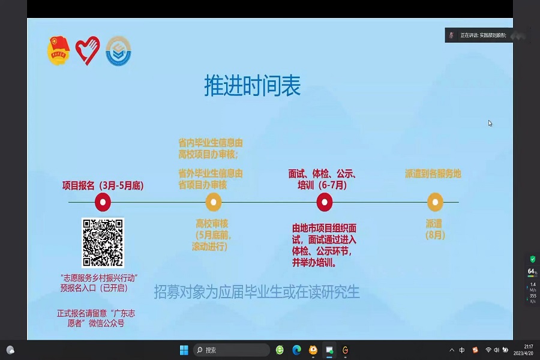Switch to the active meeting app on taskbar
The height and width of the screenshot is (360, 540).
pyautogui.click(x=329, y=350)
